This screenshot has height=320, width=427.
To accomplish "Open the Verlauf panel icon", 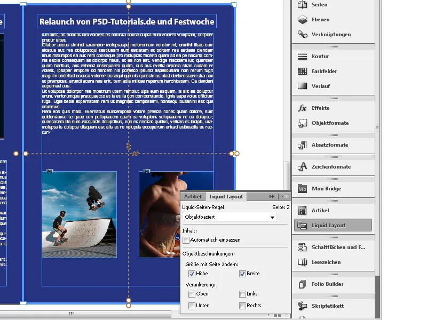I will pos(302,86).
